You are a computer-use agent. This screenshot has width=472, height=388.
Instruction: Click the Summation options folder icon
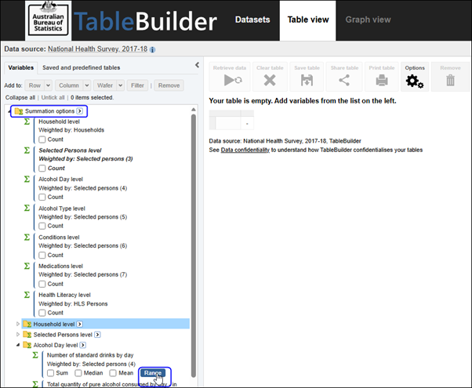[x=19, y=111]
